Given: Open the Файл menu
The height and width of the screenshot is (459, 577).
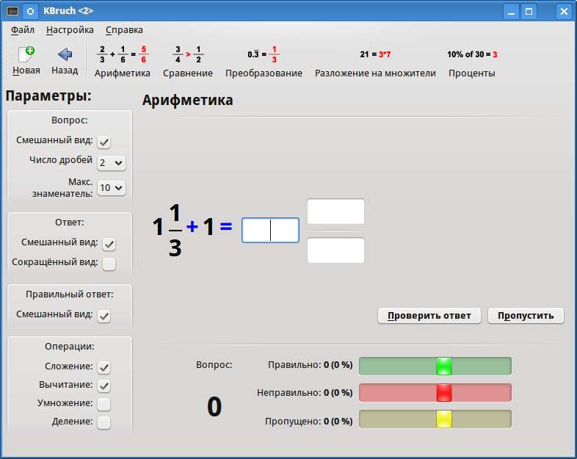Looking at the screenshot, I should click(23, 30).
